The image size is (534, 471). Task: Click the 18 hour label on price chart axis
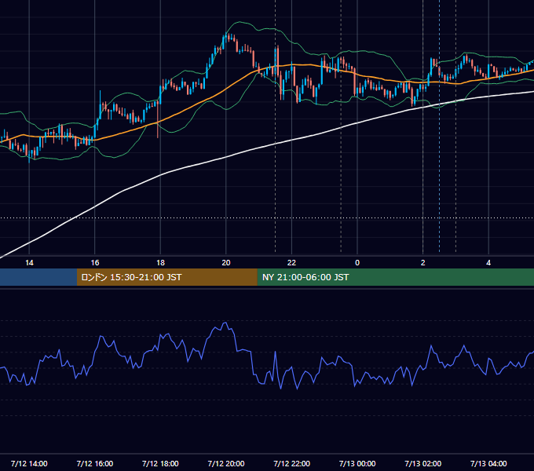[x=160, y=263]
